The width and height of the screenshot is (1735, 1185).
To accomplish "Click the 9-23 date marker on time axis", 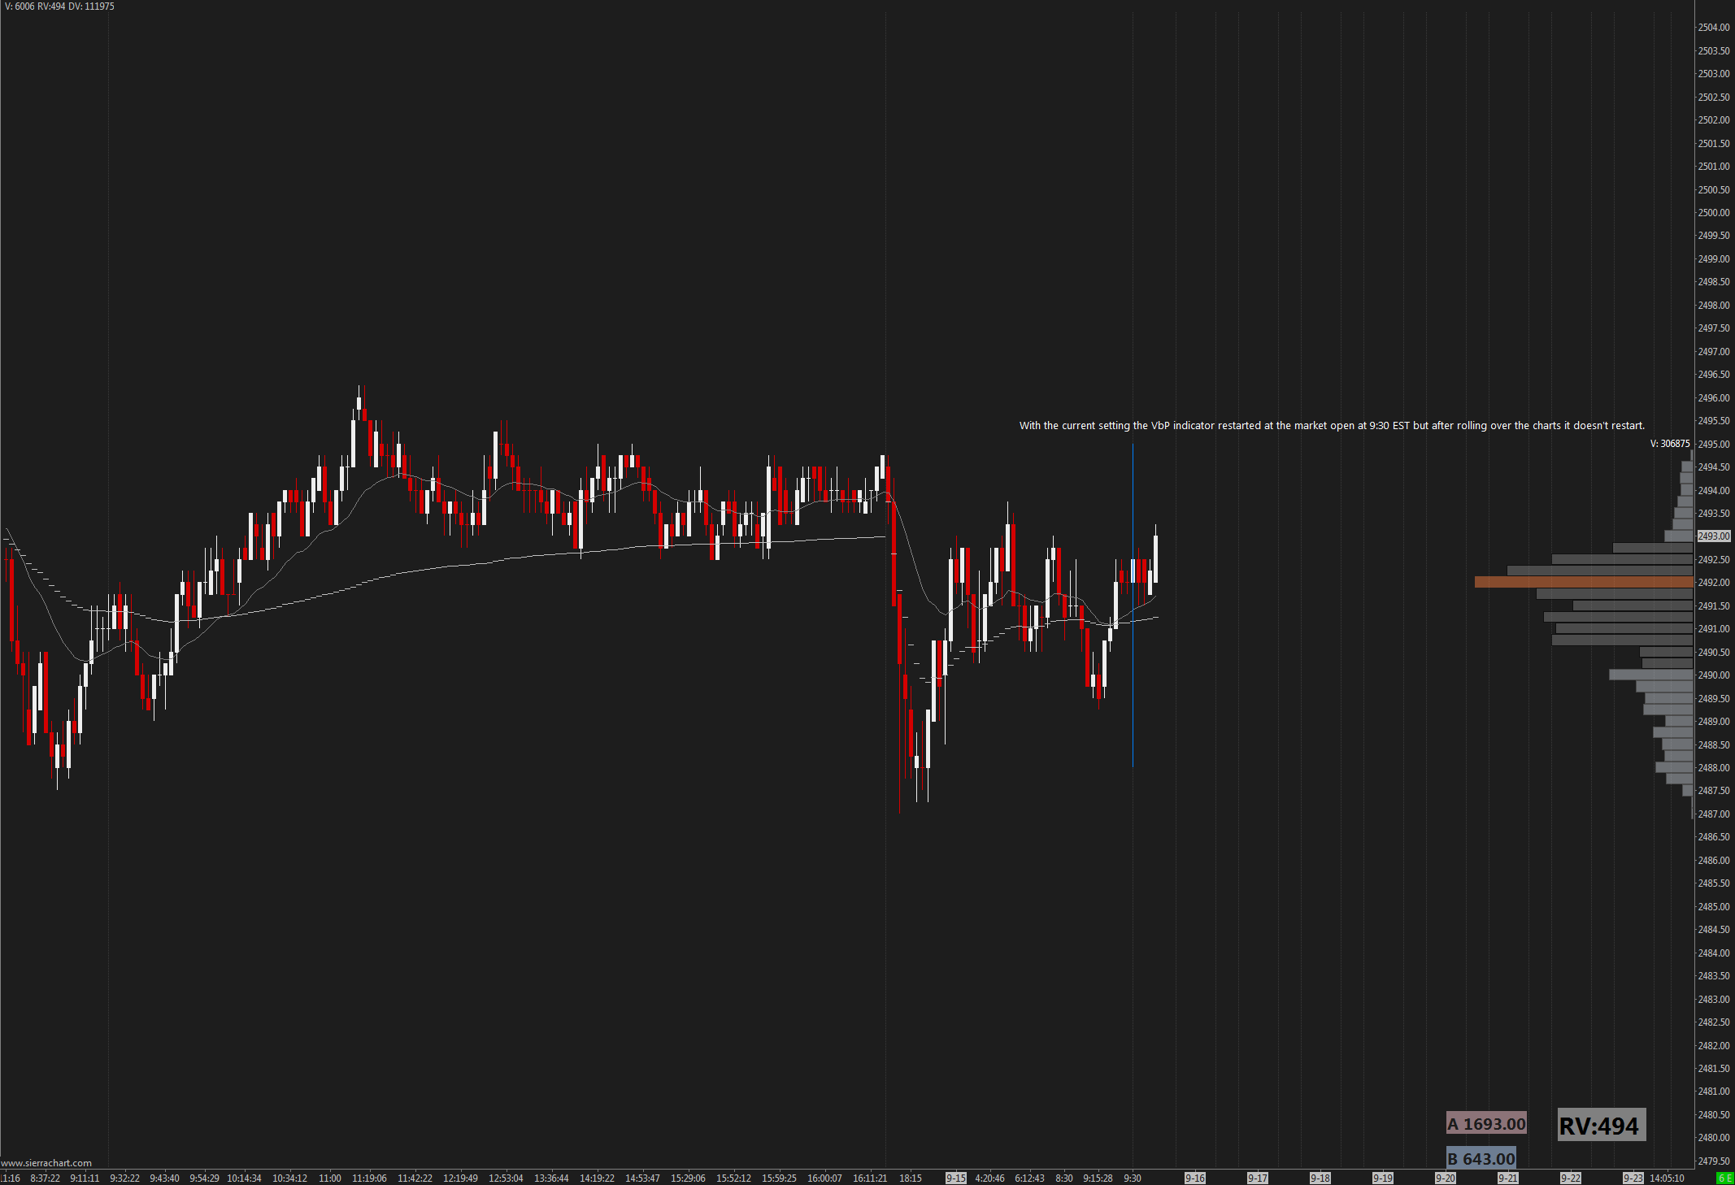I will coord(1633,1178).
